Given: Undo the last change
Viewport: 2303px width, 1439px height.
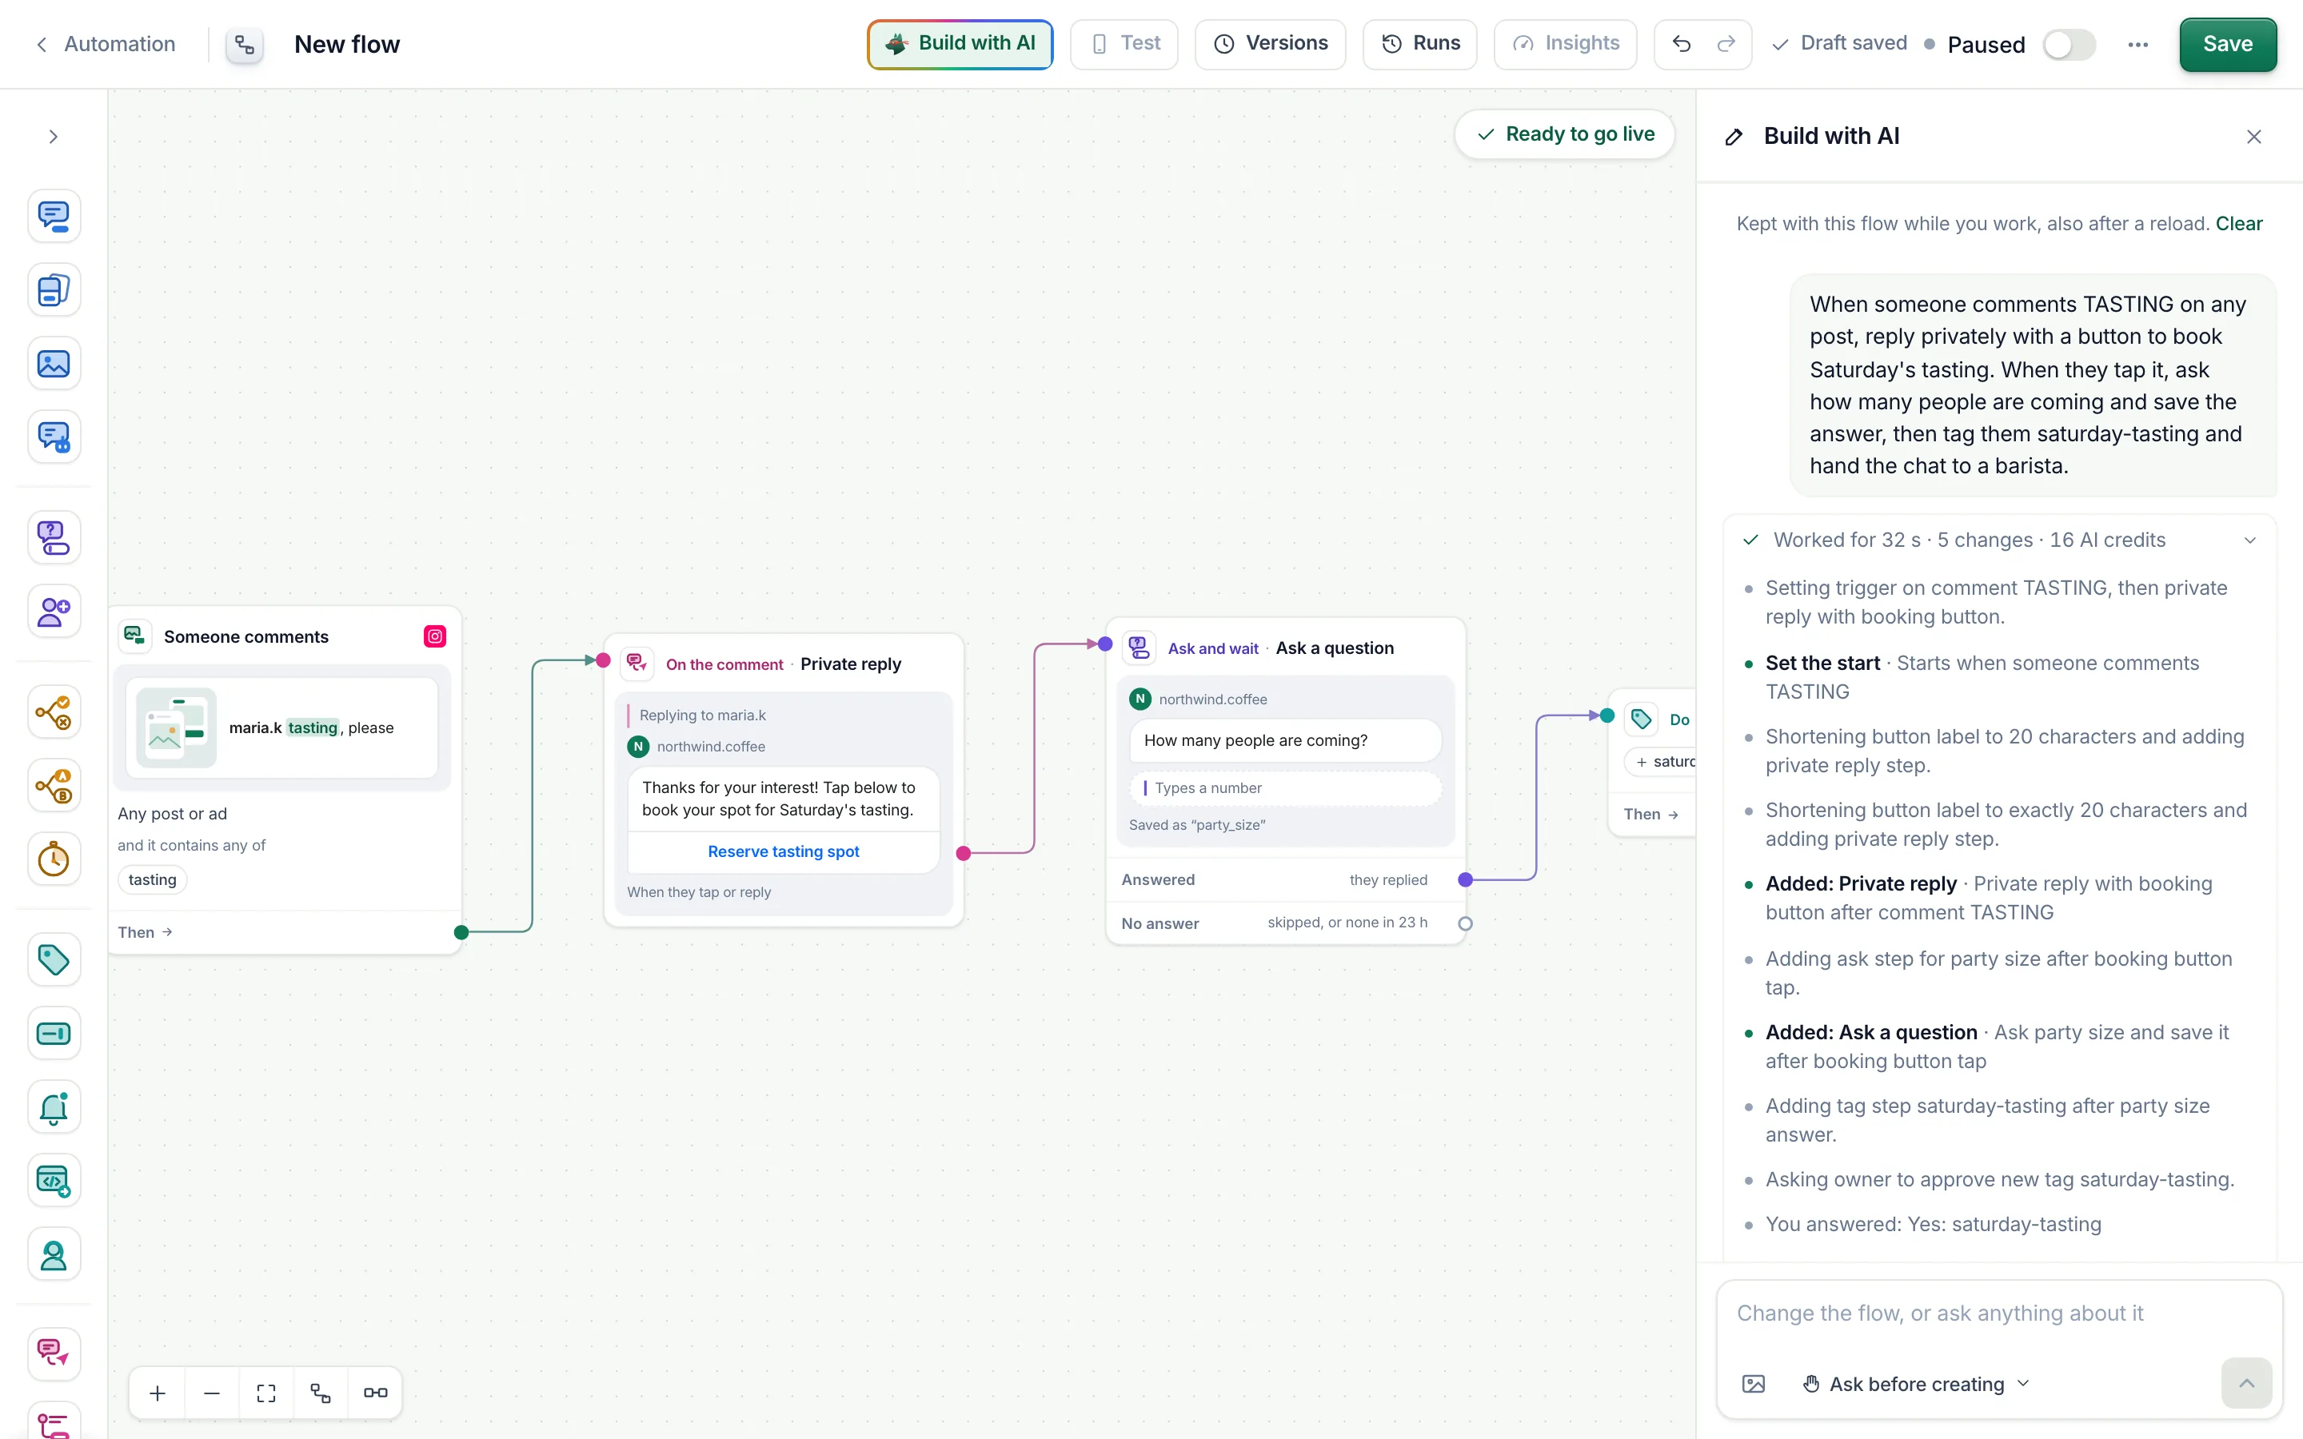Looking at the screenshot, I should [1681, 44].
